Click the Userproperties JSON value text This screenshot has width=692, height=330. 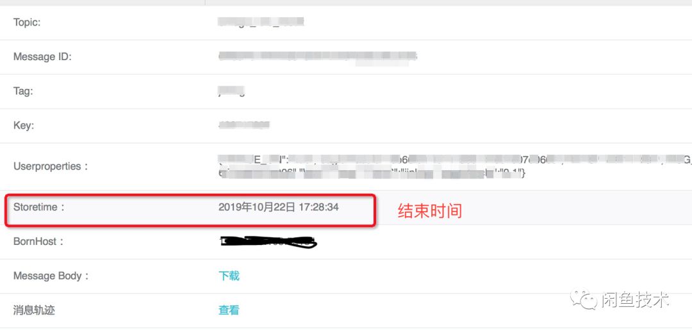coord(454,166)
